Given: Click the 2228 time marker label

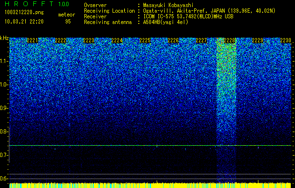Looking at the screenshot, I should pyautogui.click(x=229, y=40).
